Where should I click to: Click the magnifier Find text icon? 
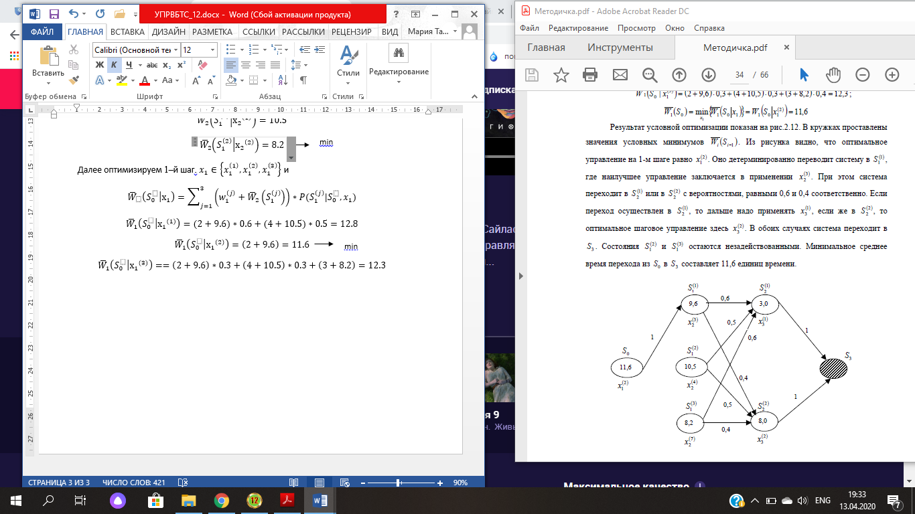click(649, 75)
